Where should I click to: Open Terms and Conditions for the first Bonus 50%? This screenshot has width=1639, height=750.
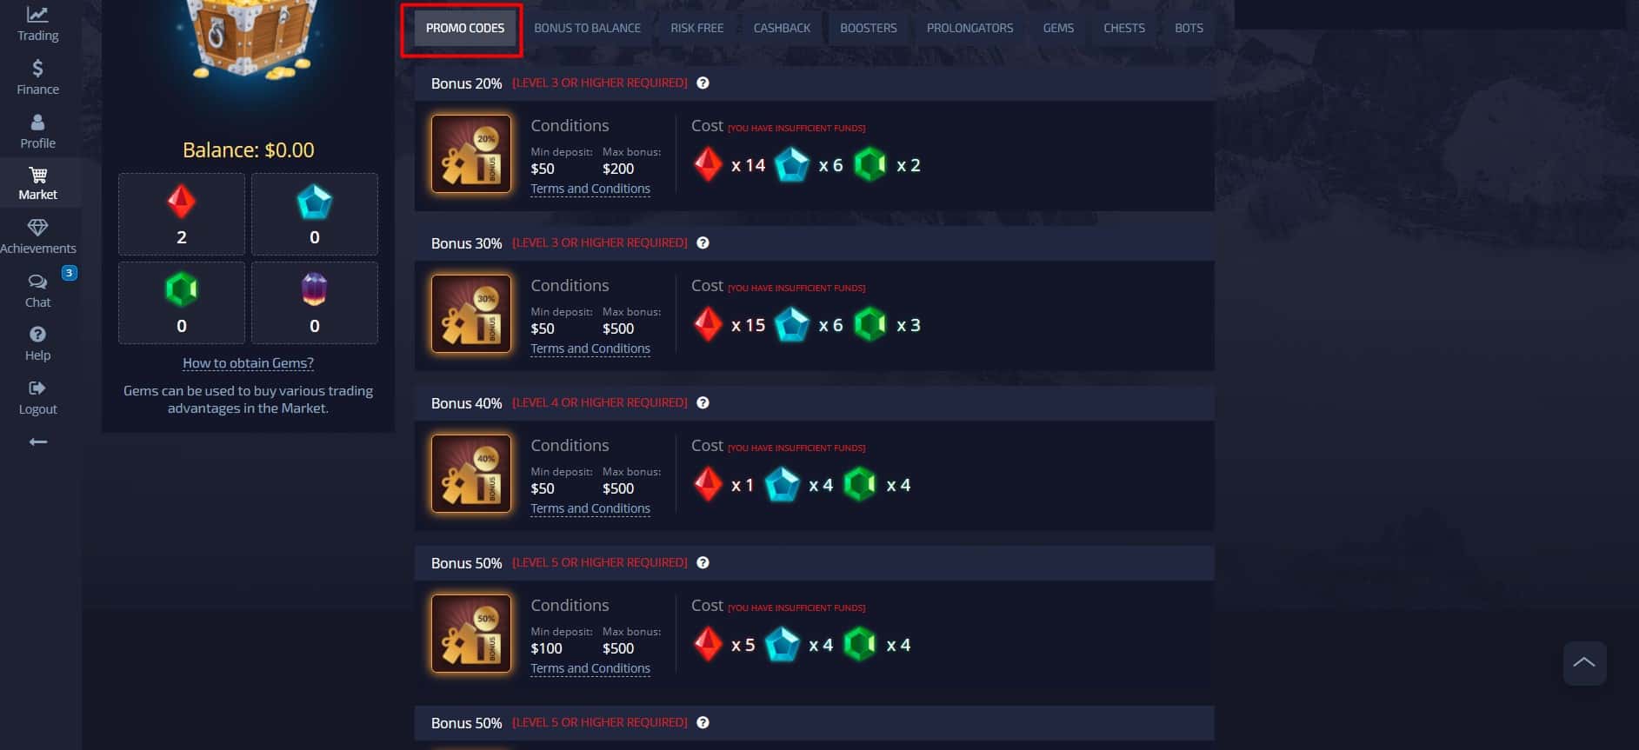click(590, 668)
